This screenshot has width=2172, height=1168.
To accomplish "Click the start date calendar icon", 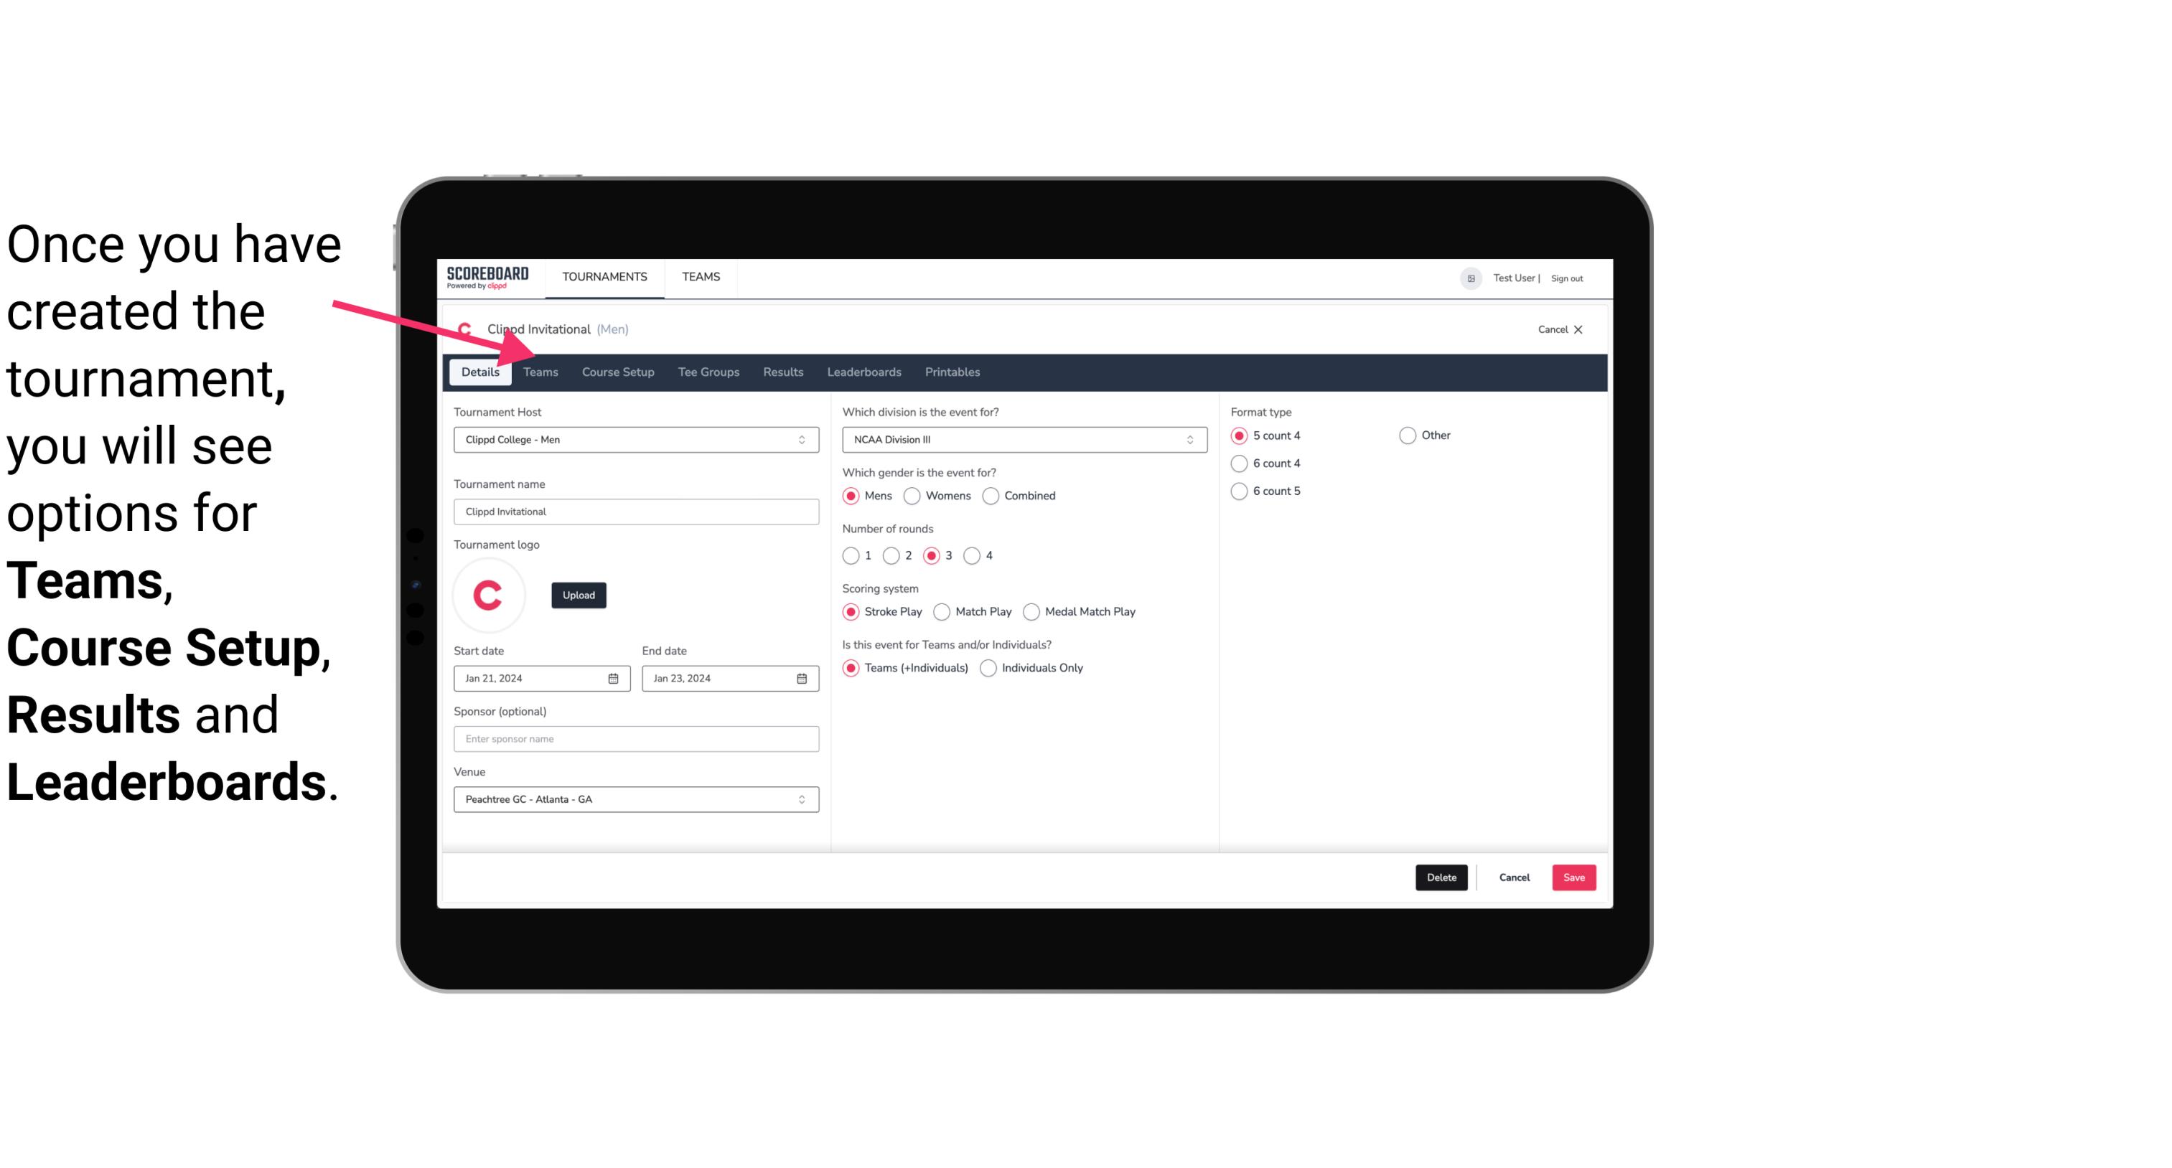I will point(614,677).
